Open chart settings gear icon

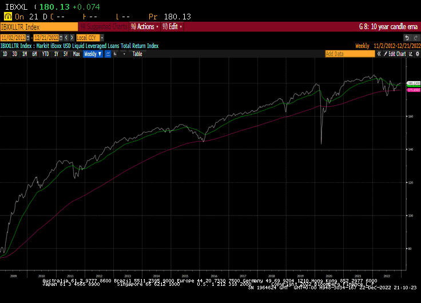click(417, 54)
